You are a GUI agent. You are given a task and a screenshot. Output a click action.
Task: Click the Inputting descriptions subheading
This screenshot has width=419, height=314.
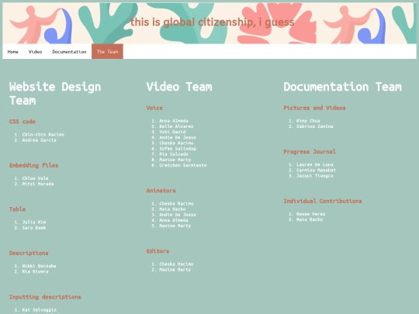click(45, 297)
